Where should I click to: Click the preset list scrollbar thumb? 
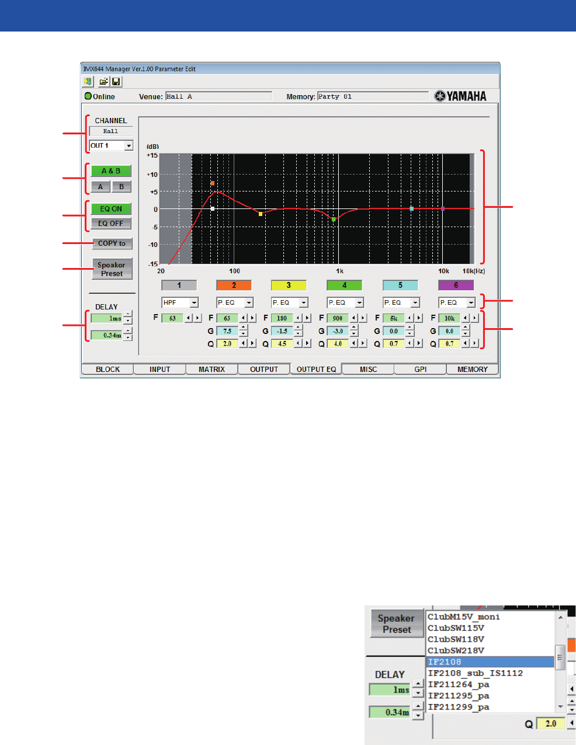click(x=560, y=657)
